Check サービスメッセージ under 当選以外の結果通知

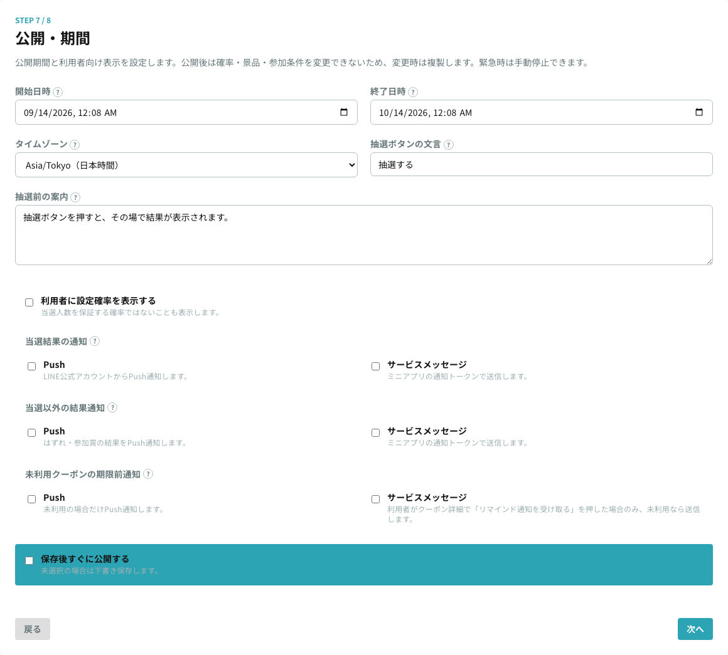(375, 432)
